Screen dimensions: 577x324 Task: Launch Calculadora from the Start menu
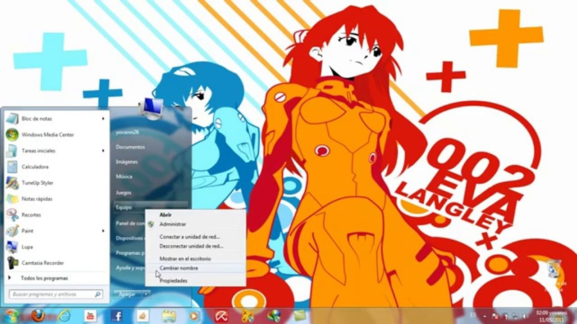(56, 166)
